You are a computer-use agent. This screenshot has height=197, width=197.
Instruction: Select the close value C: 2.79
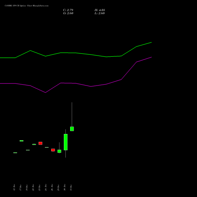click(x=68, y=10)
